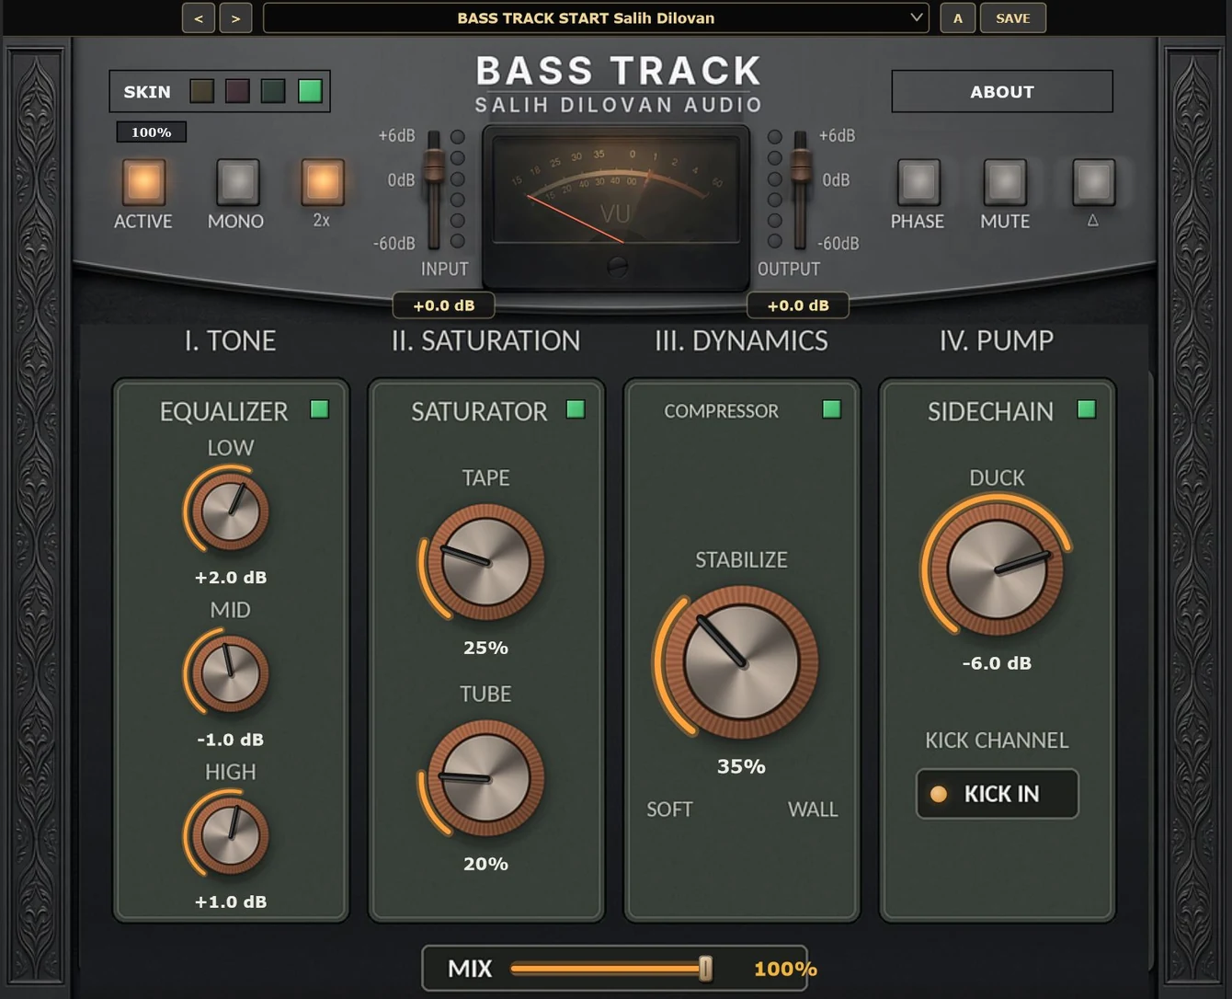1232x999 pixels.
Task: Toggle the ACTIVE button
Action: (x=144, y=181)
